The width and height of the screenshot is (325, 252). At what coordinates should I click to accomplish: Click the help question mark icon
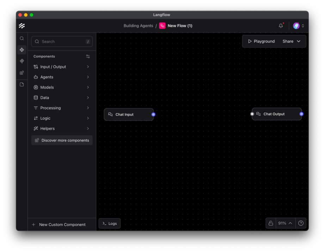(301, 223)
